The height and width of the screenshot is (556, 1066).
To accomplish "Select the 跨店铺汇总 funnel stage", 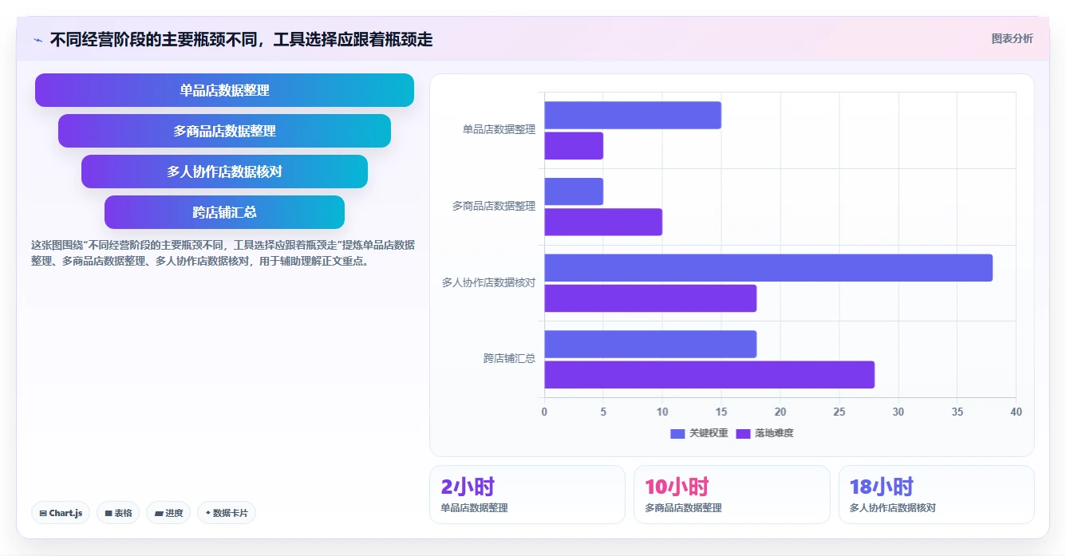I will [x=224, y=212].
